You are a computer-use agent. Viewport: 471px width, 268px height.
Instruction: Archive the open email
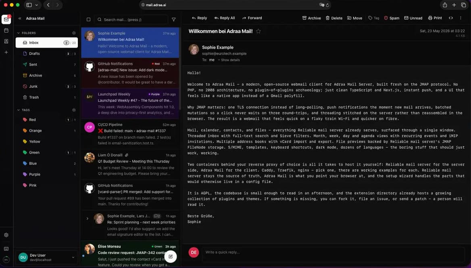click(x=311, y=18)
